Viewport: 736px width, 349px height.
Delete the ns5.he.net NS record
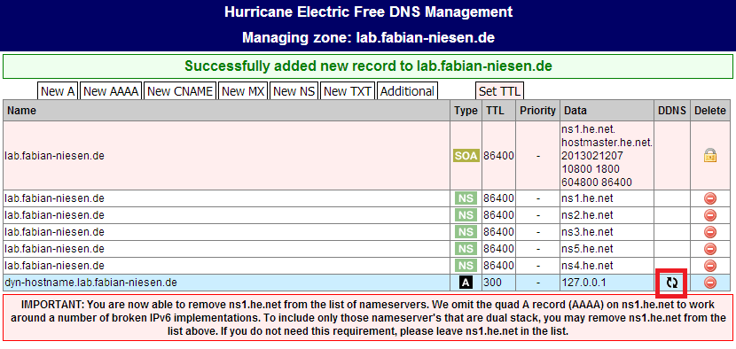coord(710,249)
